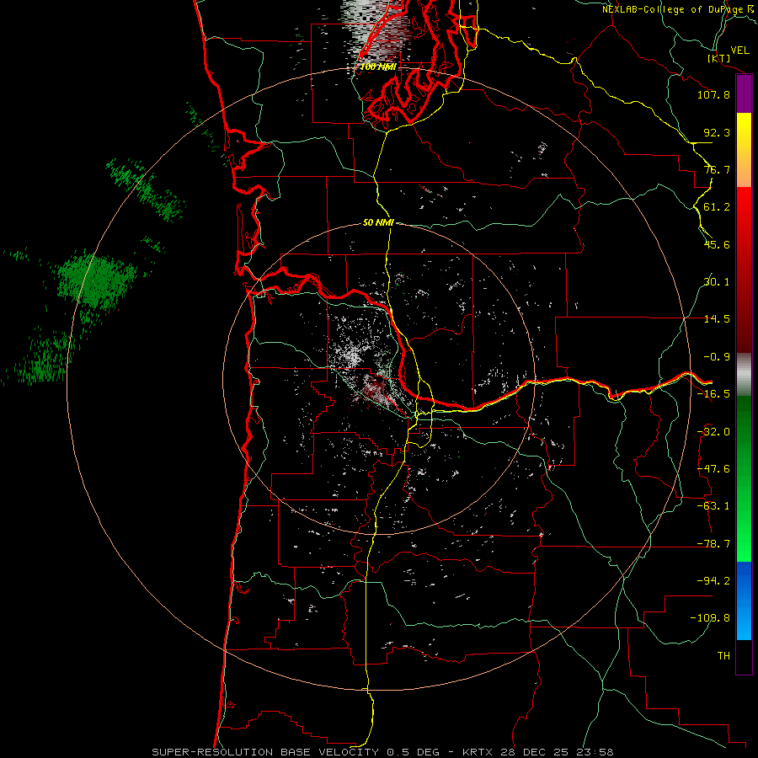Click the 30.1 velocity scale value
This screenshot has width=758, height=758.
point(717,282)
